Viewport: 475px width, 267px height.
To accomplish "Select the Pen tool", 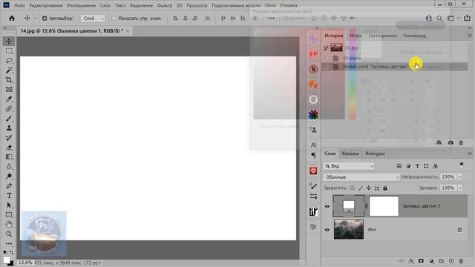I will pos(9,186).
